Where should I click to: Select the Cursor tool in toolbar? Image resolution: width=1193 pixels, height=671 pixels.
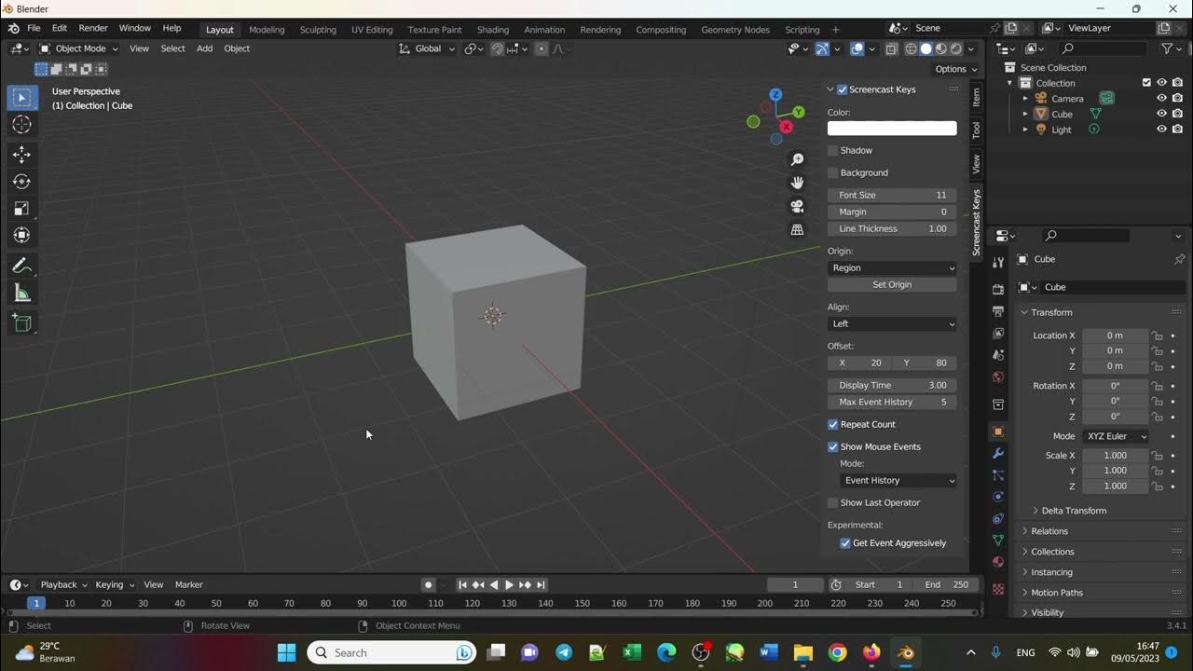click(x=22, y=124)
